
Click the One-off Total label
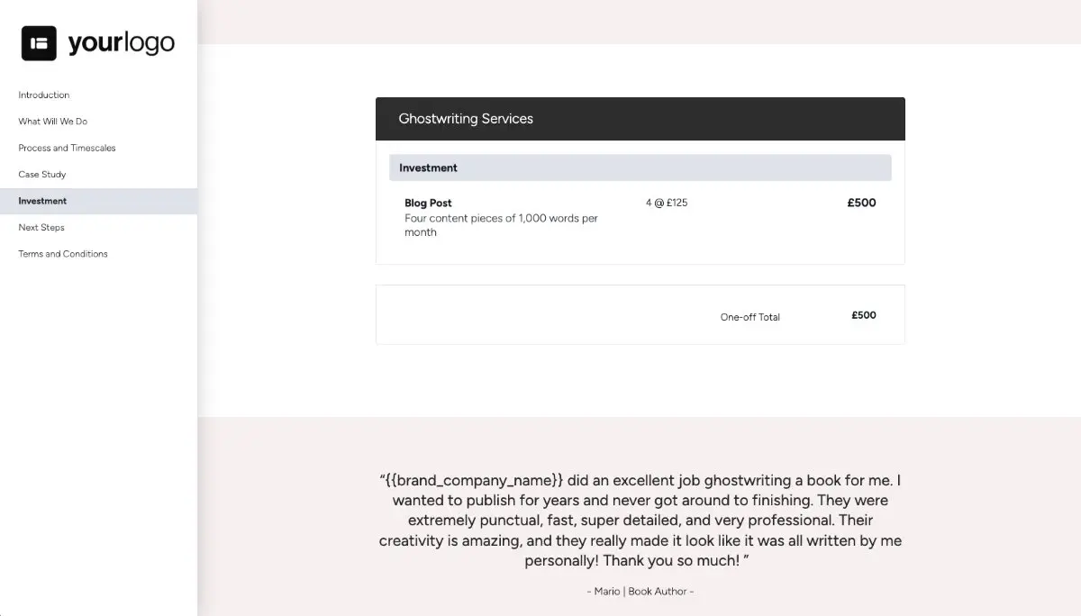(749, 316)
